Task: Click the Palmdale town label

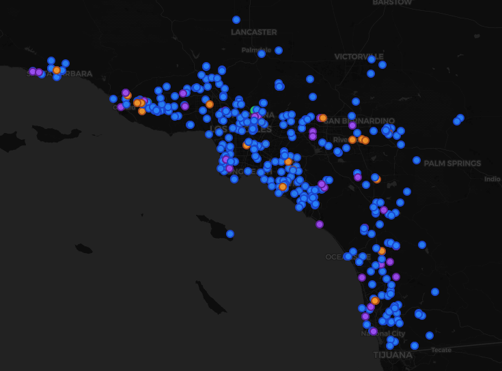Action: 256,50
